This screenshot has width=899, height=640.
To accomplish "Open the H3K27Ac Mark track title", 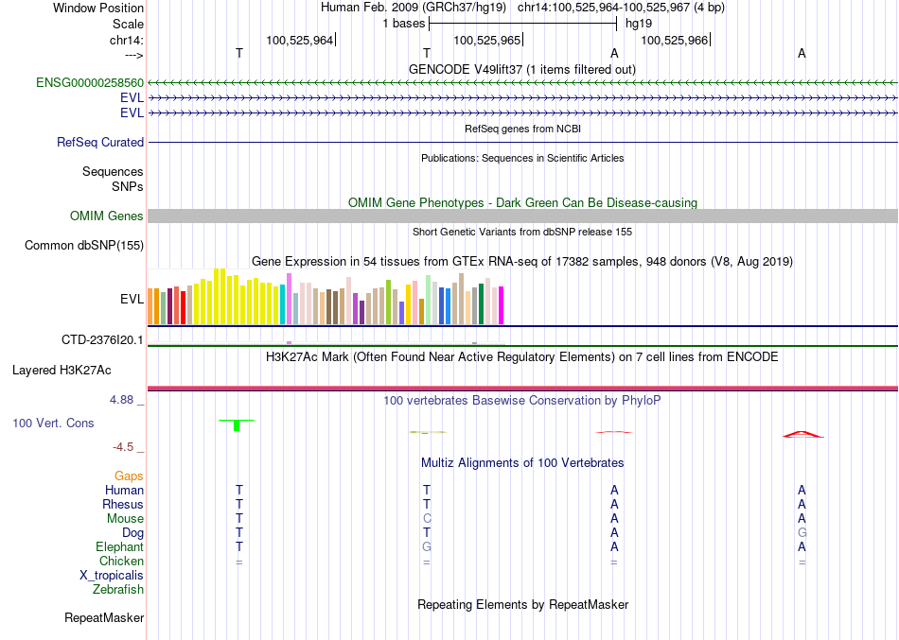I will click(522, 357).
